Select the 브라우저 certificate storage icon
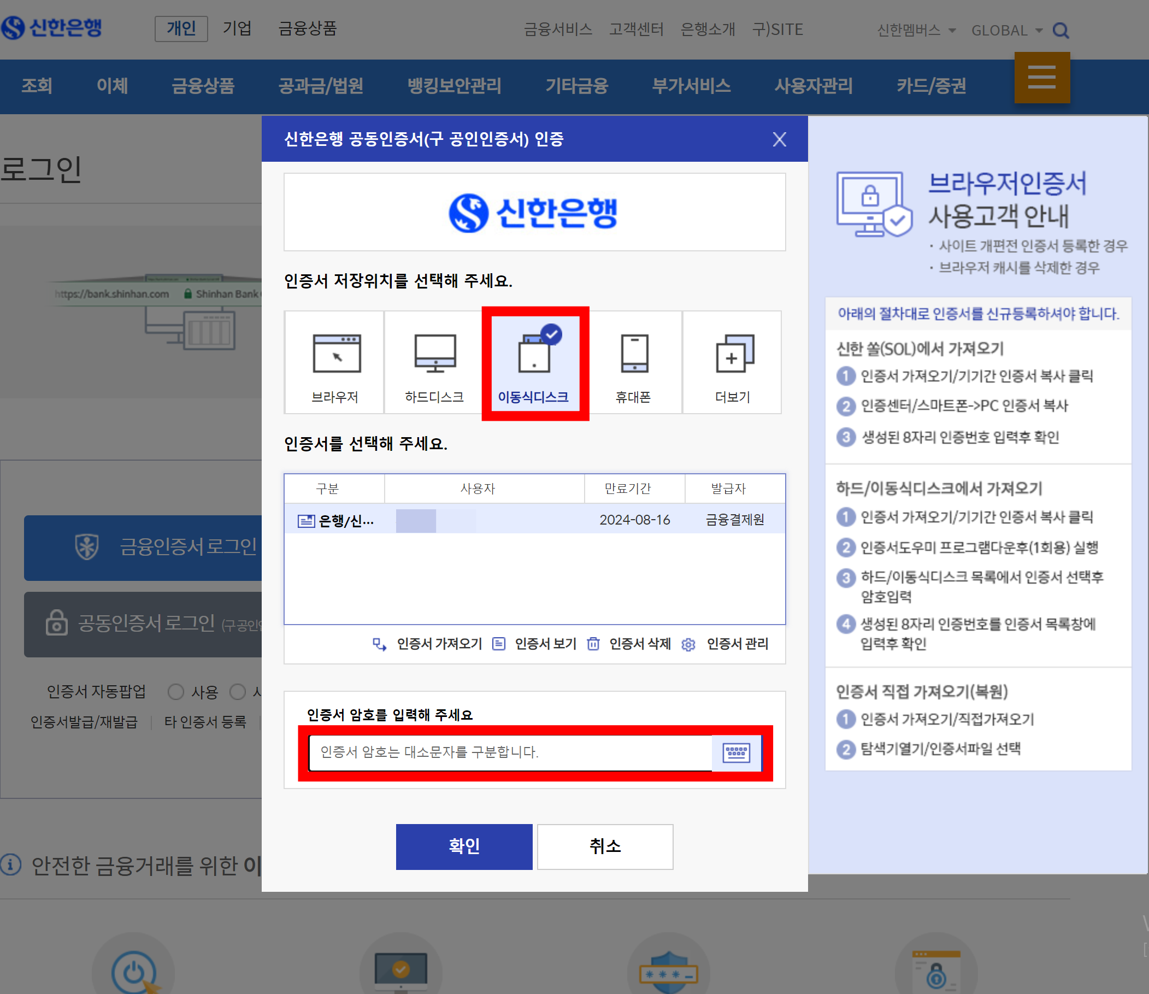1149x994 pixels. tap(336, 354)
